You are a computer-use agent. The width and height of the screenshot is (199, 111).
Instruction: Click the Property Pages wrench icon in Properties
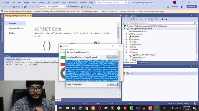coord(132,73)
